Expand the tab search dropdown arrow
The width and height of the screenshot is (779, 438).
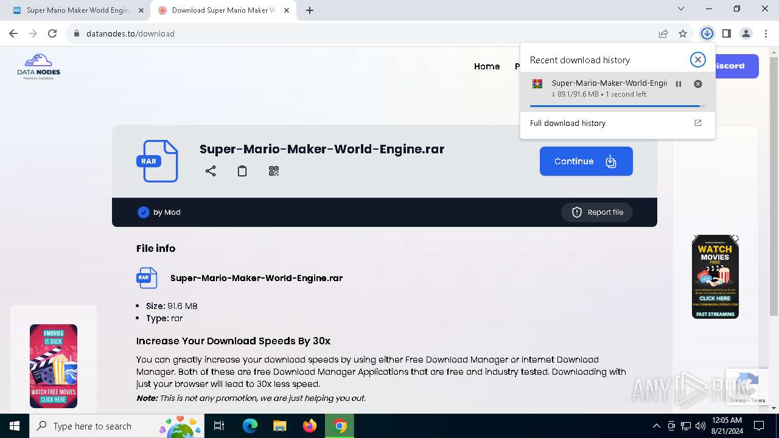click(x=681, y=9)
